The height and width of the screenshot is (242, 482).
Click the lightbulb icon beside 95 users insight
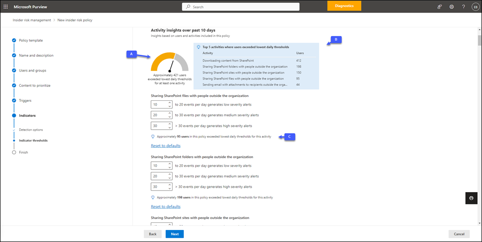click(153, 137)
